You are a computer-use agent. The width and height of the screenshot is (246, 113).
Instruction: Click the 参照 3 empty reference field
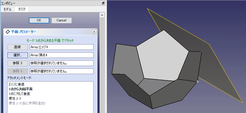(x=61, y=63)
